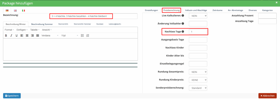
Task: Toggle underline formatting in editor
Action: 16,36
